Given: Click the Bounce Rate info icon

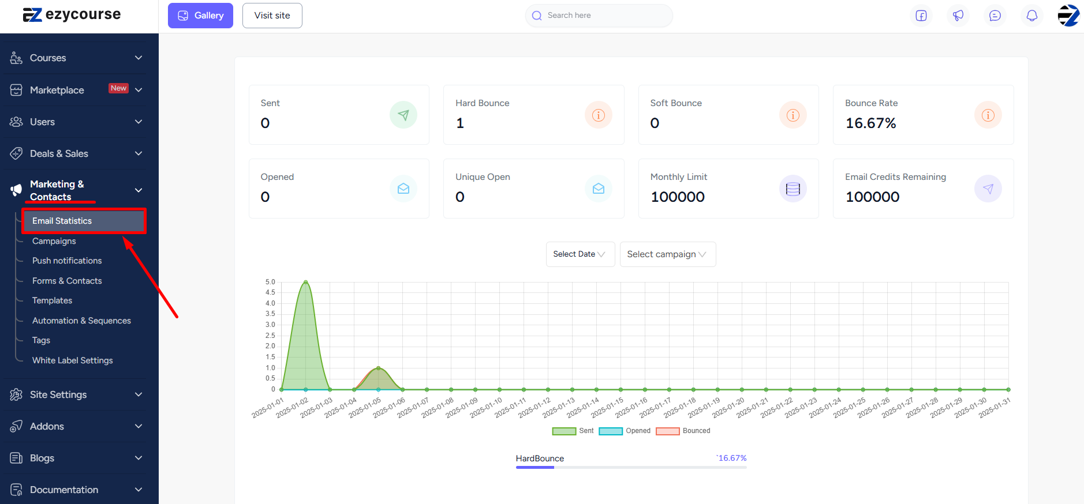Looking at the screenshot, I should tap(988, 115).
